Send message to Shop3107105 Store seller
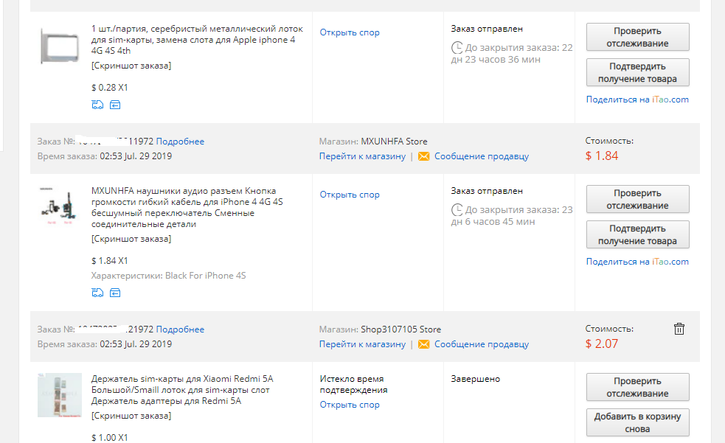 click(x=482, y=344)
